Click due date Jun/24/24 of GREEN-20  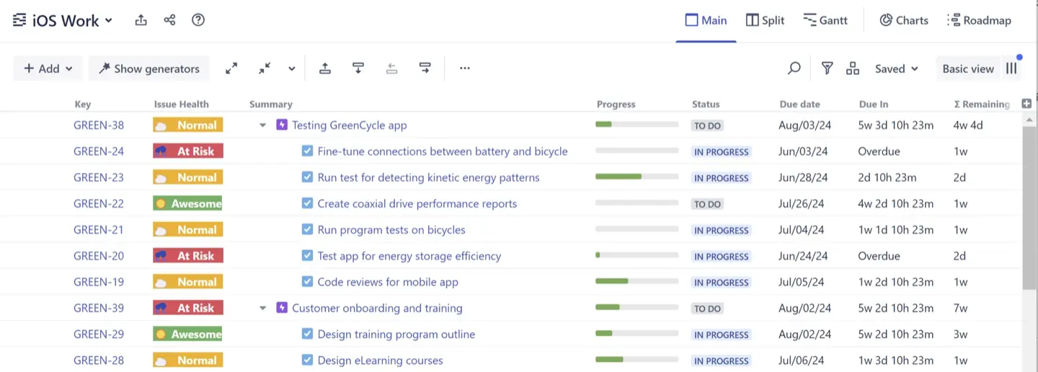tap(803, 256)
